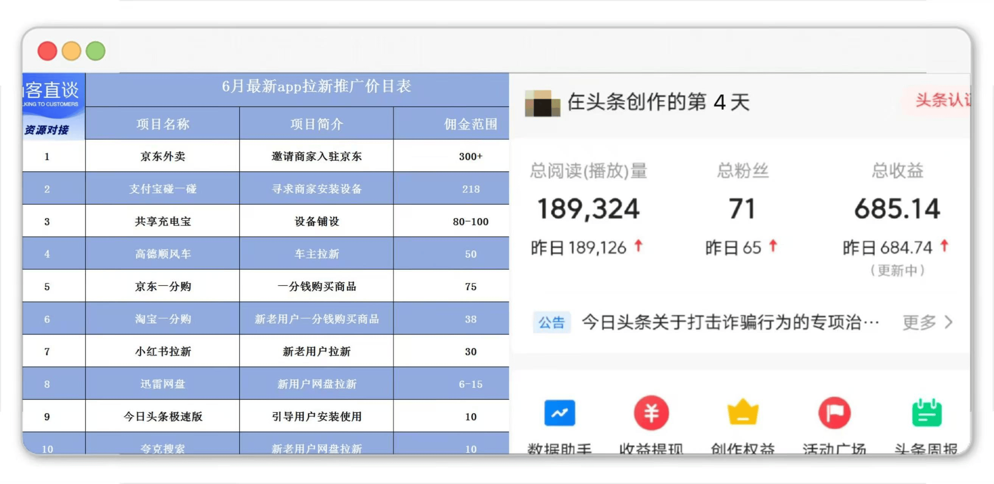Click the 头条认证 badge
The image size is (994, 484).
(942, 100)
